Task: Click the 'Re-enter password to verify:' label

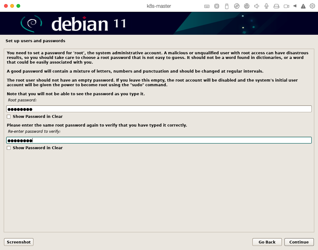Action: click(x=34, y=132)
